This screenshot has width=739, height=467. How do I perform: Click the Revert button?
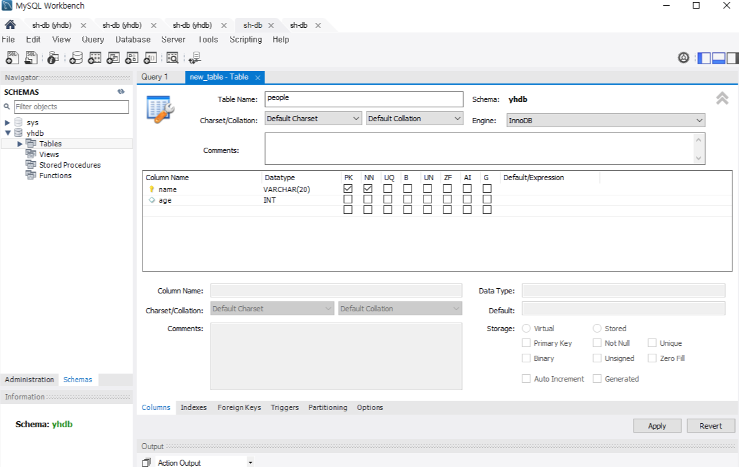tap(711, 426)
